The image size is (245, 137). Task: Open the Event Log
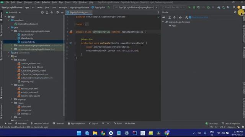(x=211, y=123)
